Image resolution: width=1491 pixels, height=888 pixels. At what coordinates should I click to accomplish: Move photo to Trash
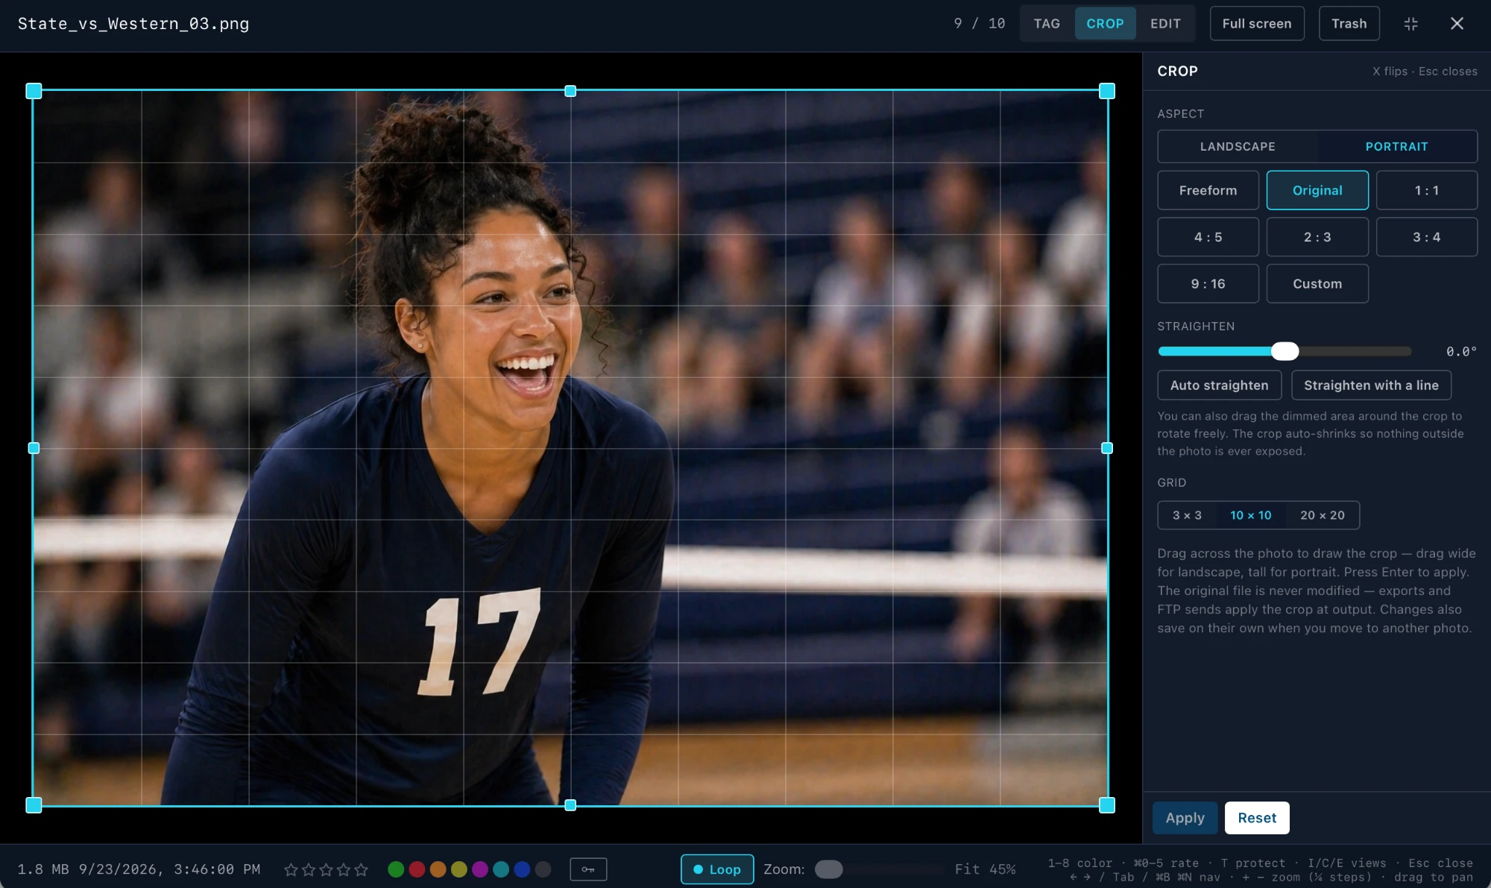click(1349, 24)
